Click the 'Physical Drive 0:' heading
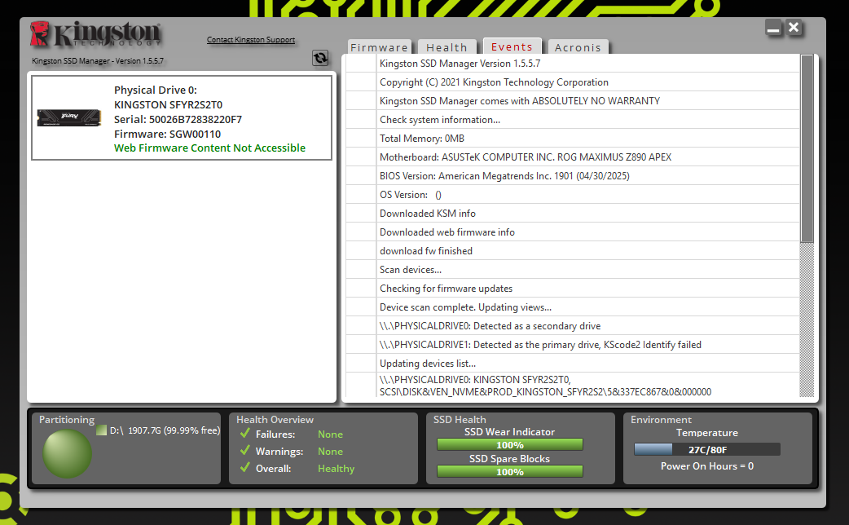 tap(156, 90)
